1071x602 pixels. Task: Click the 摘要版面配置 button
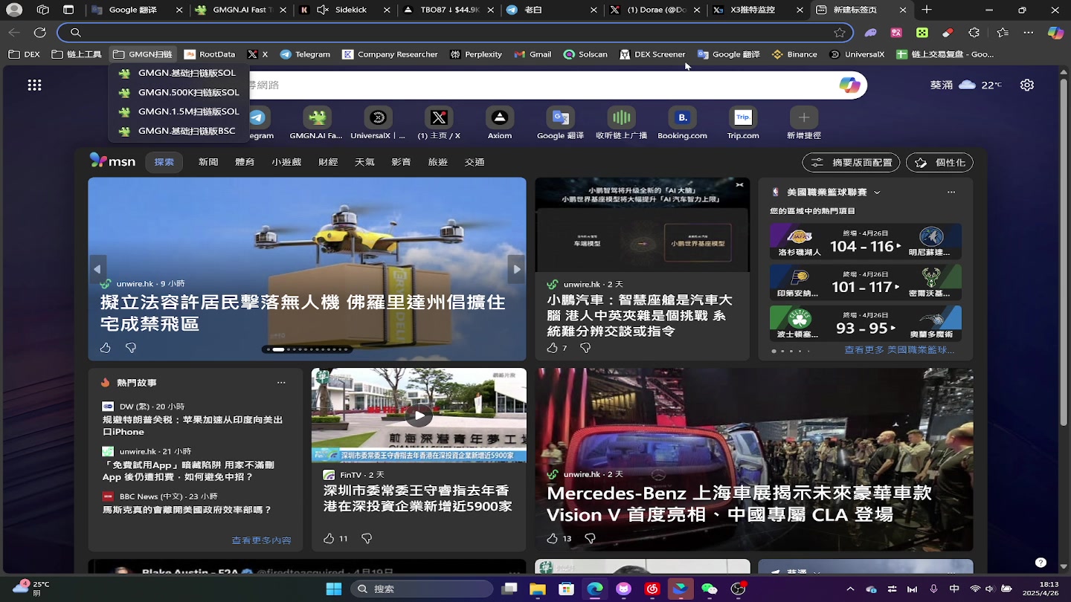click(851, 163)
